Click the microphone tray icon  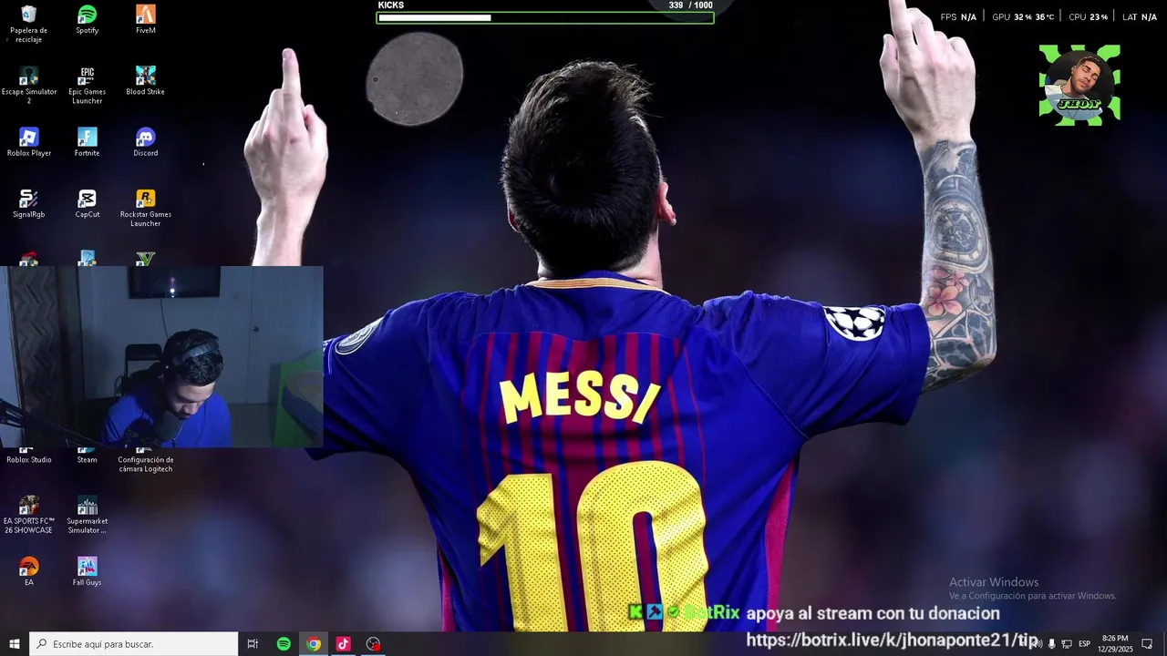1051,644
